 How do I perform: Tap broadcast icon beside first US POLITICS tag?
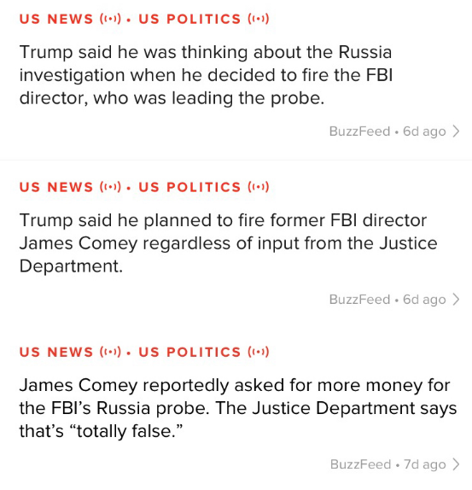(259, 19)
